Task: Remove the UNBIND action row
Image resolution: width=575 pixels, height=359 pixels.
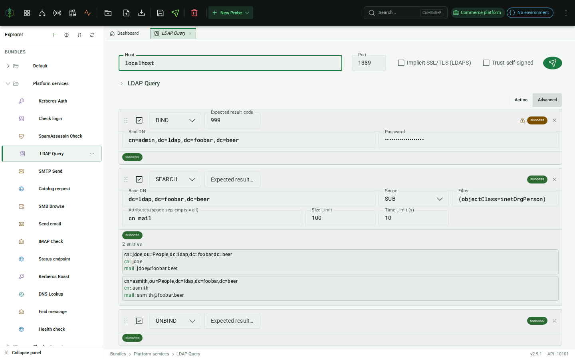Action: 554,321
